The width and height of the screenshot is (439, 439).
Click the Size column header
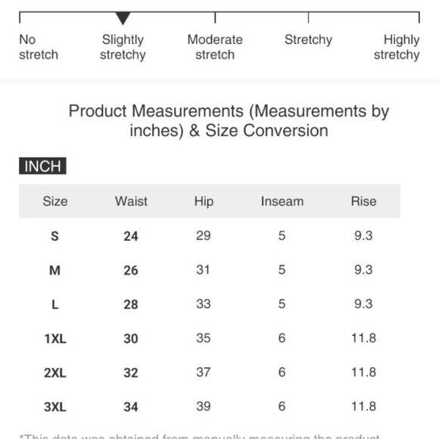54,201
